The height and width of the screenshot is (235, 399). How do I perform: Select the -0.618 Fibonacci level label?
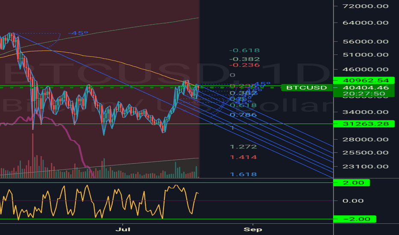pyautogui.click(x=244, y=50)
